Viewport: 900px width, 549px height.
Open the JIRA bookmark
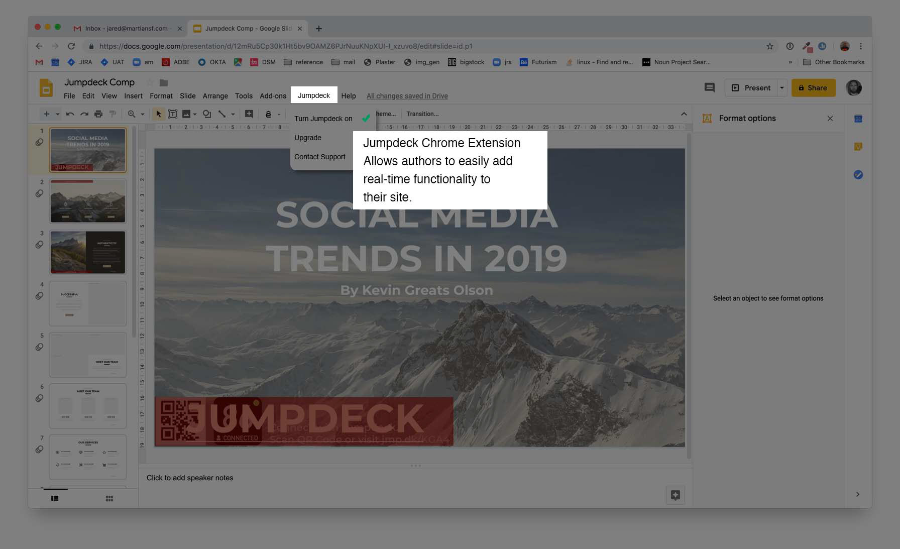click(80, 62)
